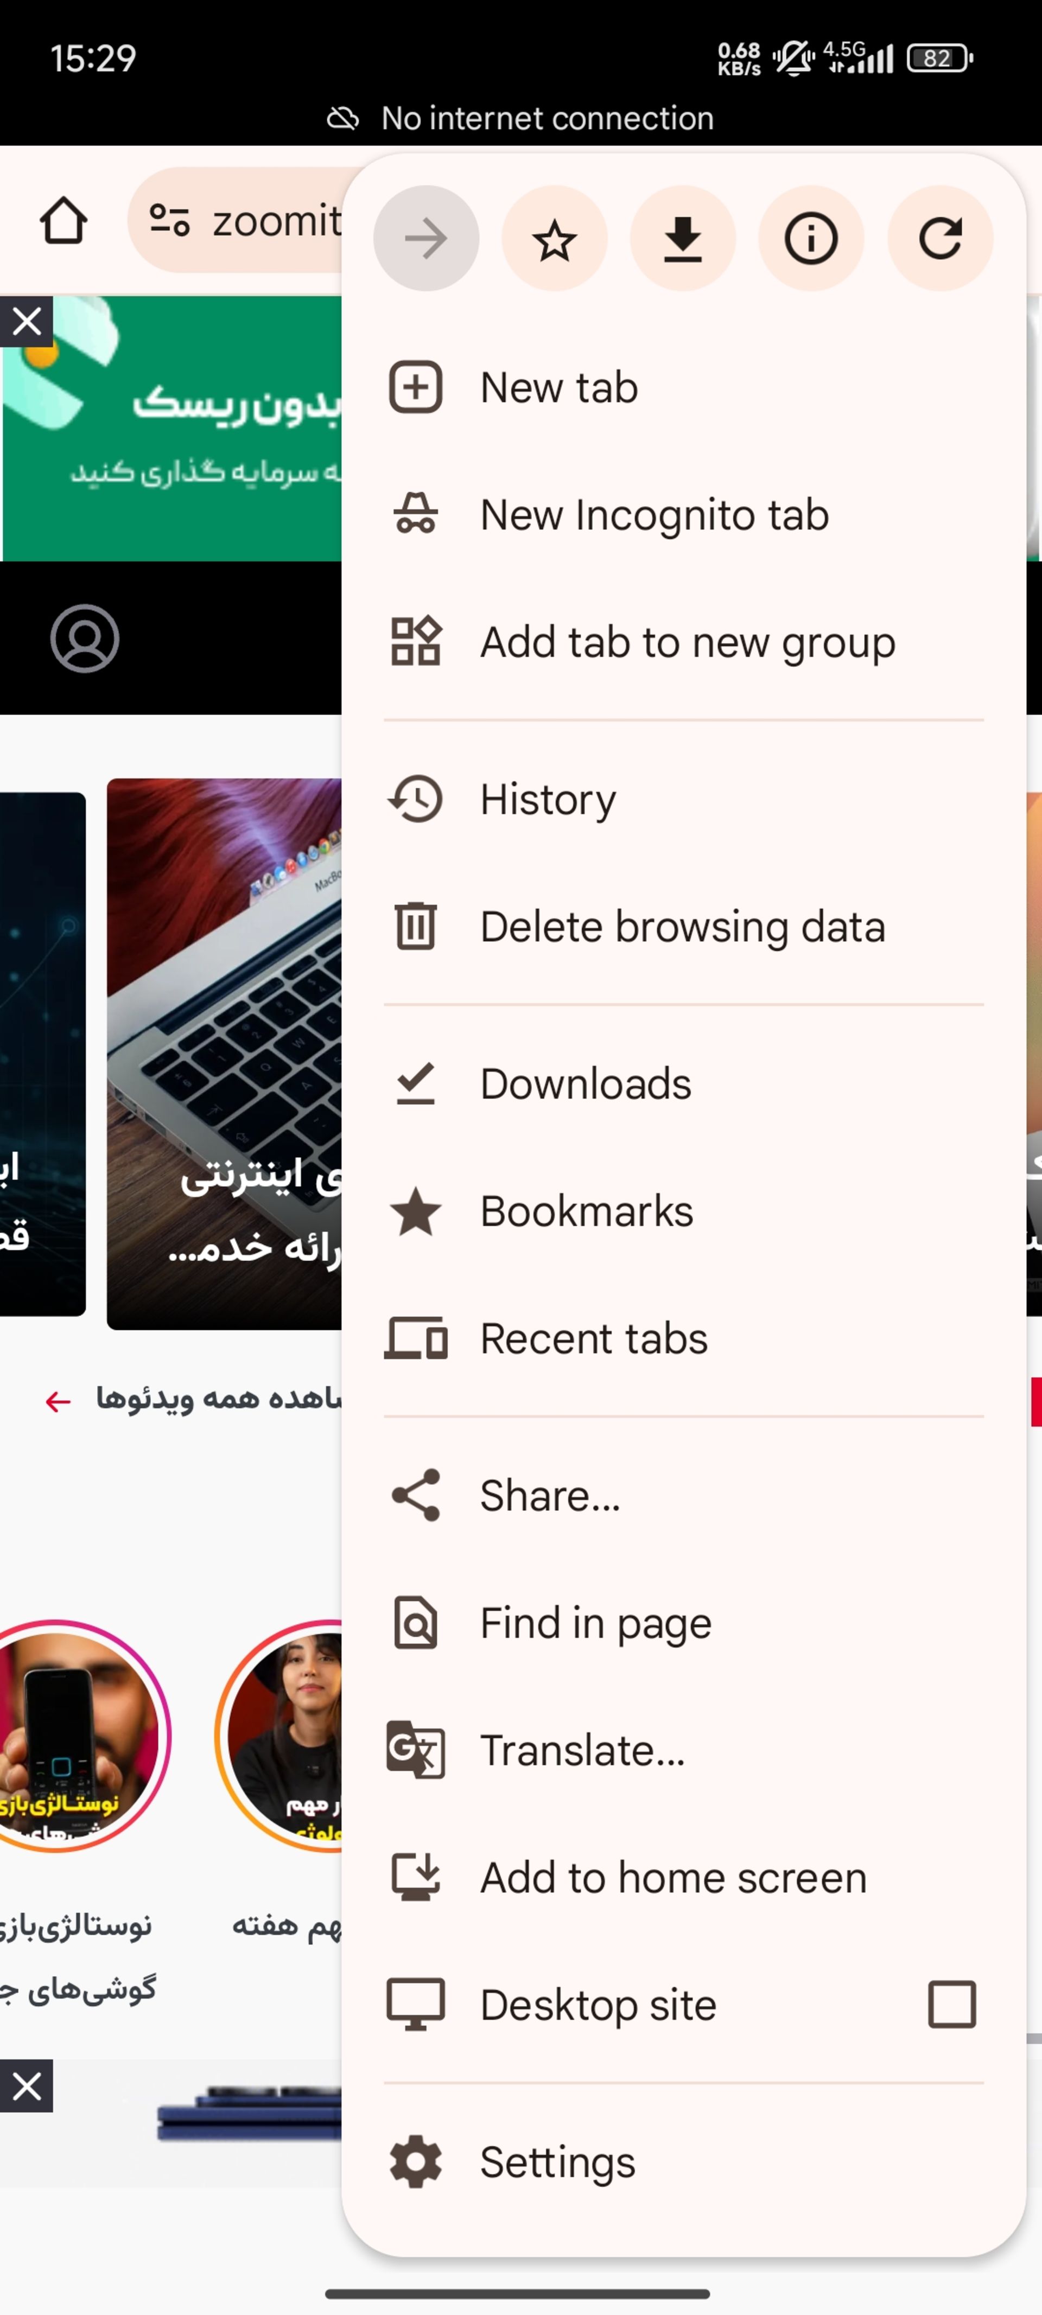Enable the Desktop site checkbox
Viewport: 1042px width, 2315px height.
click(x=951, y=2004)
